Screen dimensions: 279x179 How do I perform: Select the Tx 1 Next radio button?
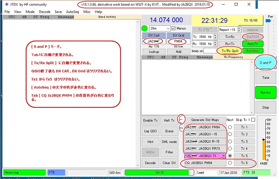(x=230, y=127)
